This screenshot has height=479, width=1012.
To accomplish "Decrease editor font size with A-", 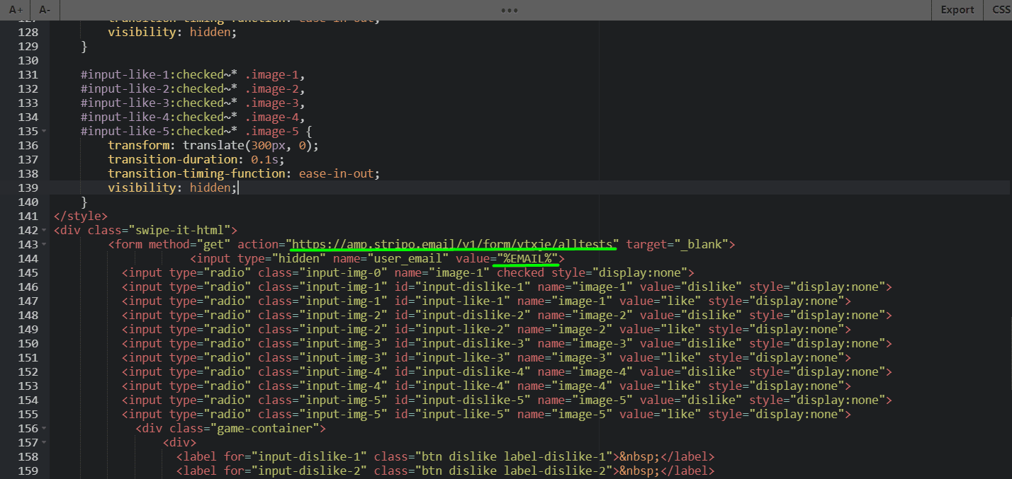I will point(44,10).
